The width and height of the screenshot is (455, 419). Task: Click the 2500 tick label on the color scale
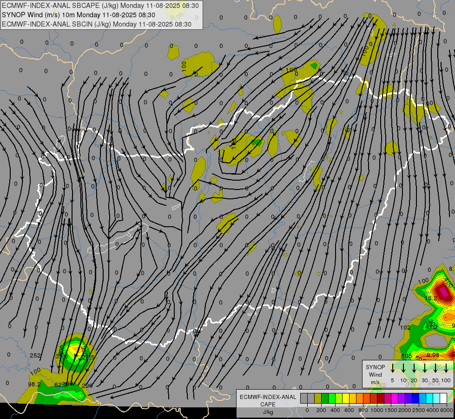click(x=419, y=410)
